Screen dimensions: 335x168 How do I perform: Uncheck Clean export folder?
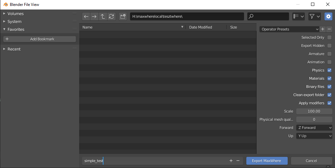tap(329, 95)
